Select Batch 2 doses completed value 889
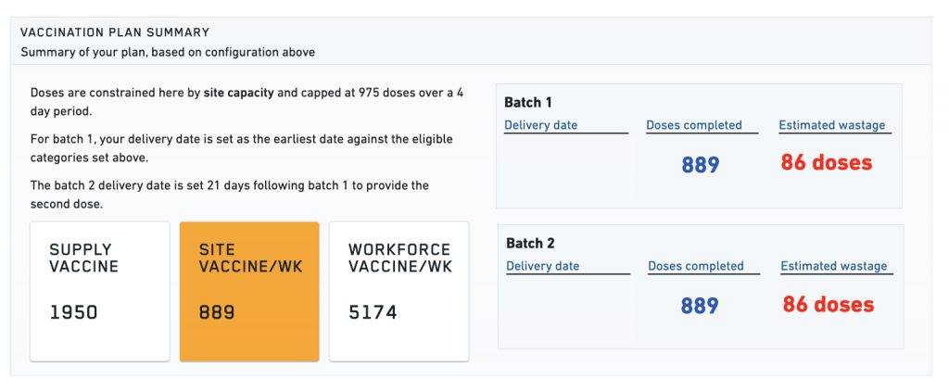Viewport: 949px width, 392px height. tap(701, 306)
